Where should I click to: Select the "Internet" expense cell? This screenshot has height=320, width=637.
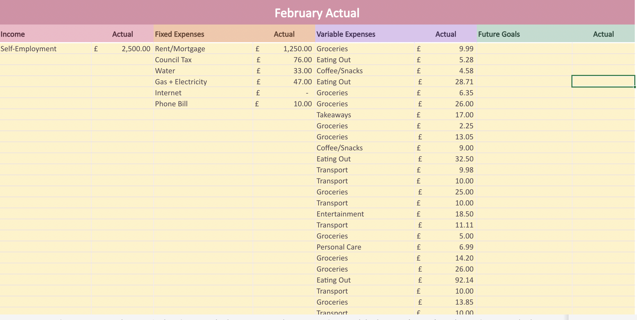point(203,93)
